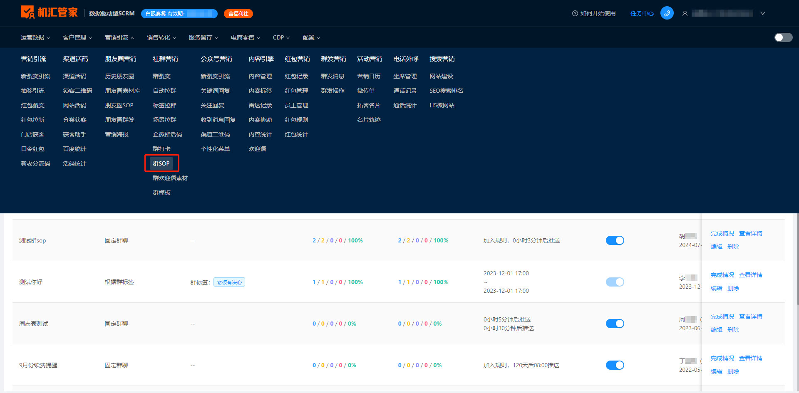799x393 pixels.
Task: Click the user profile icon
Action: coord(685,13)
